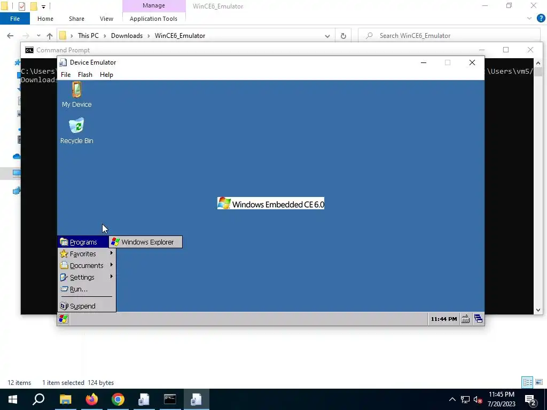This screenshot has height=410, width=547.
Task: Switch to details view in Explorer status bar
Action: [x=527, y=382]
